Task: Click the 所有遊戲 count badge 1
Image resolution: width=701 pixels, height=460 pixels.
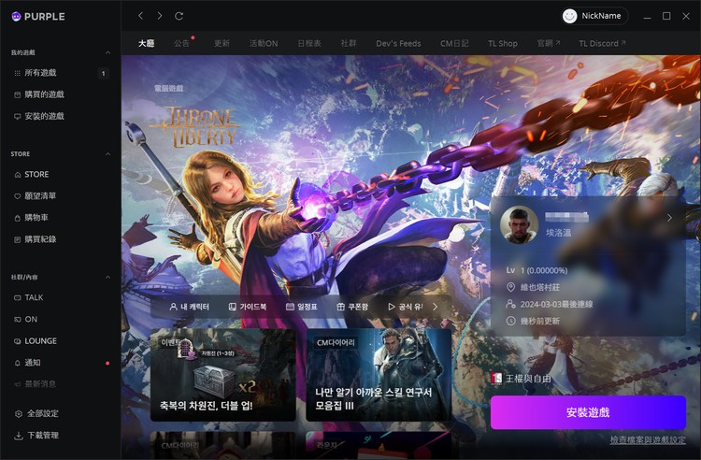Action: [103, 73]
